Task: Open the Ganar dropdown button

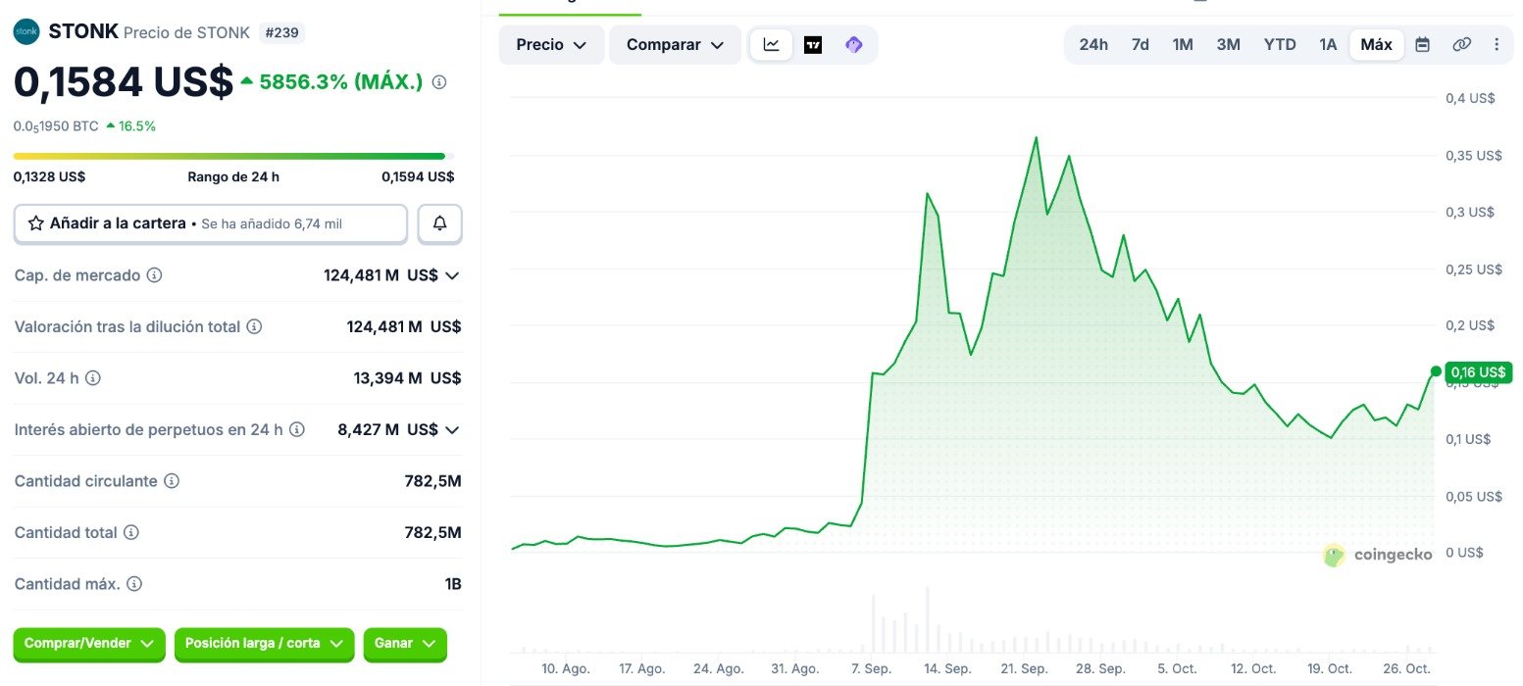Action: (405, 644)
